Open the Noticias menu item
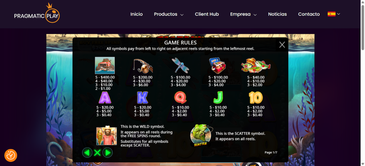This screenshot has width=365, height=166. click(277, 14)
